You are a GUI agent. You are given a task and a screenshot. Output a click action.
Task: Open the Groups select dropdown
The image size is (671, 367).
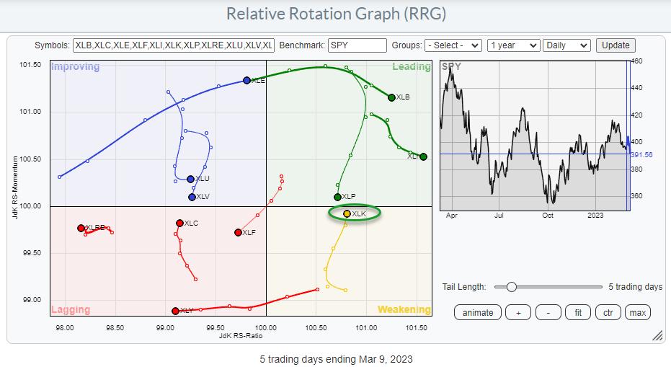click(453, 45)
